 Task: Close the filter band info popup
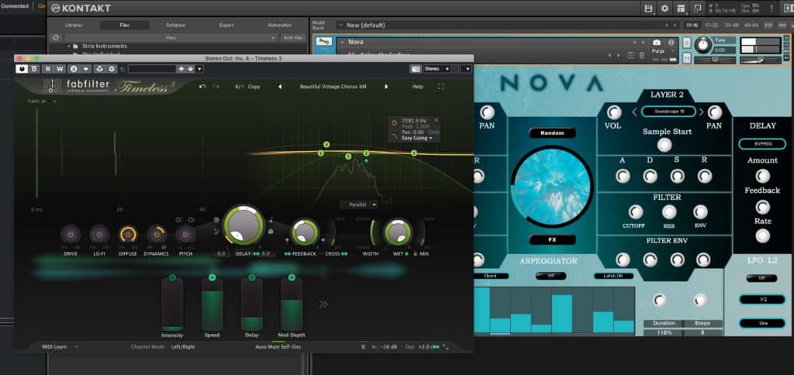[x=437, y=120]
